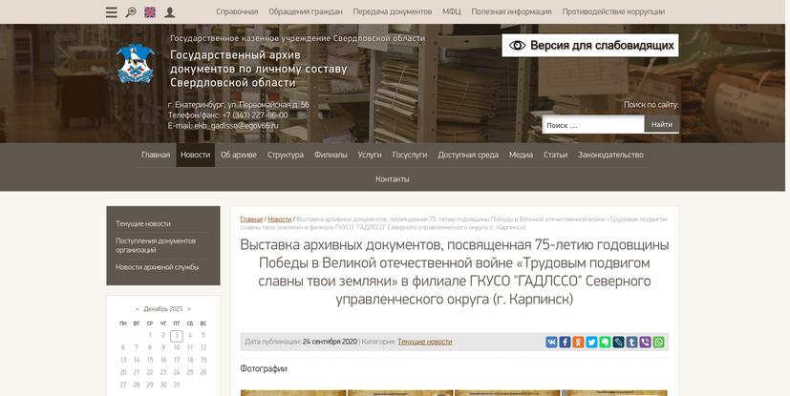Click the 'Поиск' search input field
The image size is (790, 396).
click(x=592, y=125)
